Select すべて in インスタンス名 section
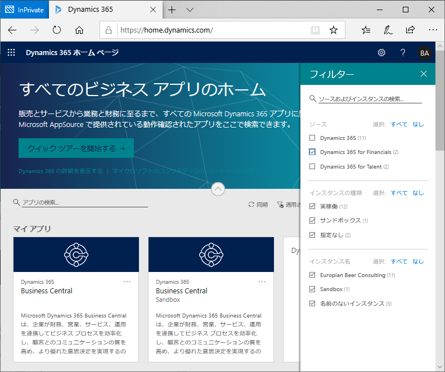Viewport: 445px width, 372px height. click(399, 261)
